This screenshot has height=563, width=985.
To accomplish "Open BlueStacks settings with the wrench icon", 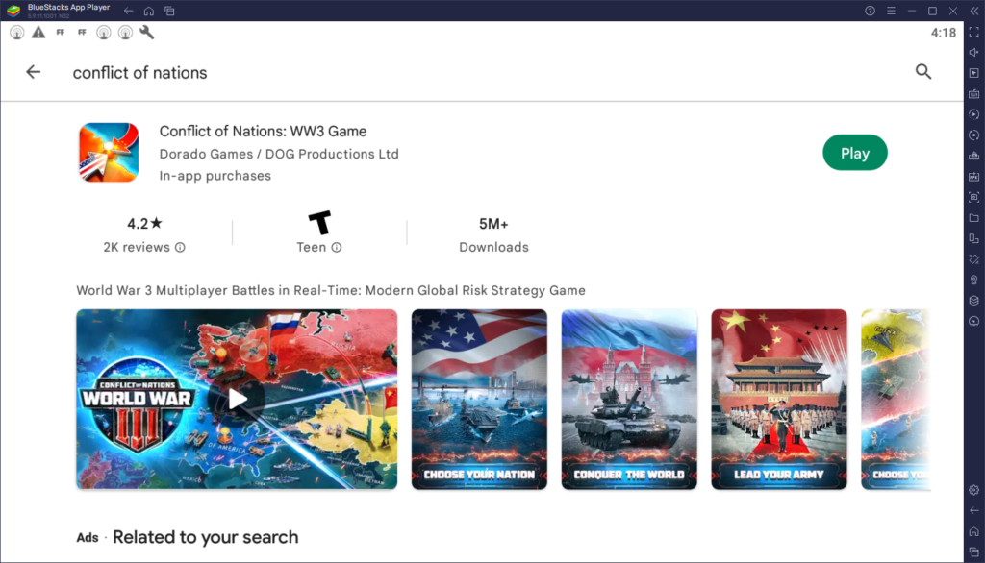I will pos(147,32).
